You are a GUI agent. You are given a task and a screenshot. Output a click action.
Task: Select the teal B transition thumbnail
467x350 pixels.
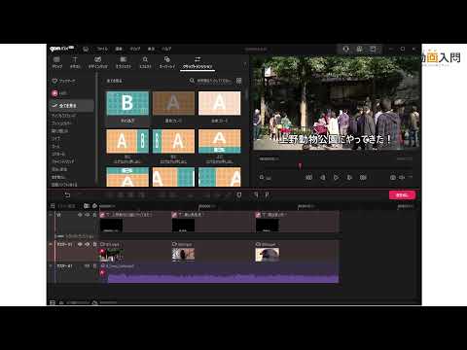pos(127,103)
